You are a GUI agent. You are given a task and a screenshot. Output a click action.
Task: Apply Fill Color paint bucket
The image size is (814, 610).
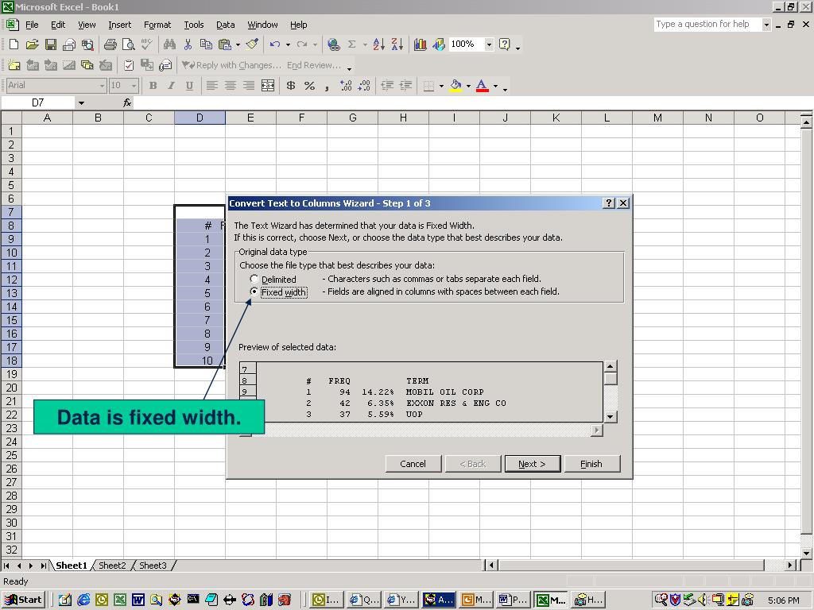(455, 86)
